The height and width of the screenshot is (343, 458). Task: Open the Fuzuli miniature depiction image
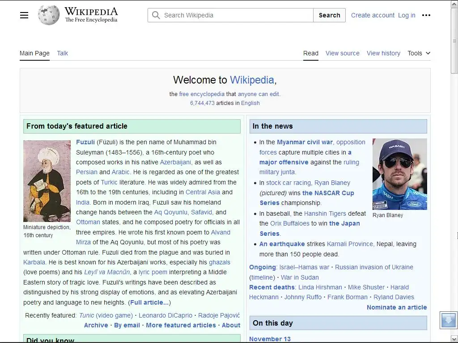coord(47,181)
